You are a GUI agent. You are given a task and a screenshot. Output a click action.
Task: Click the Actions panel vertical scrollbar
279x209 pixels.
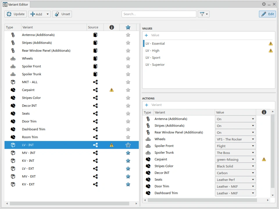272,151
